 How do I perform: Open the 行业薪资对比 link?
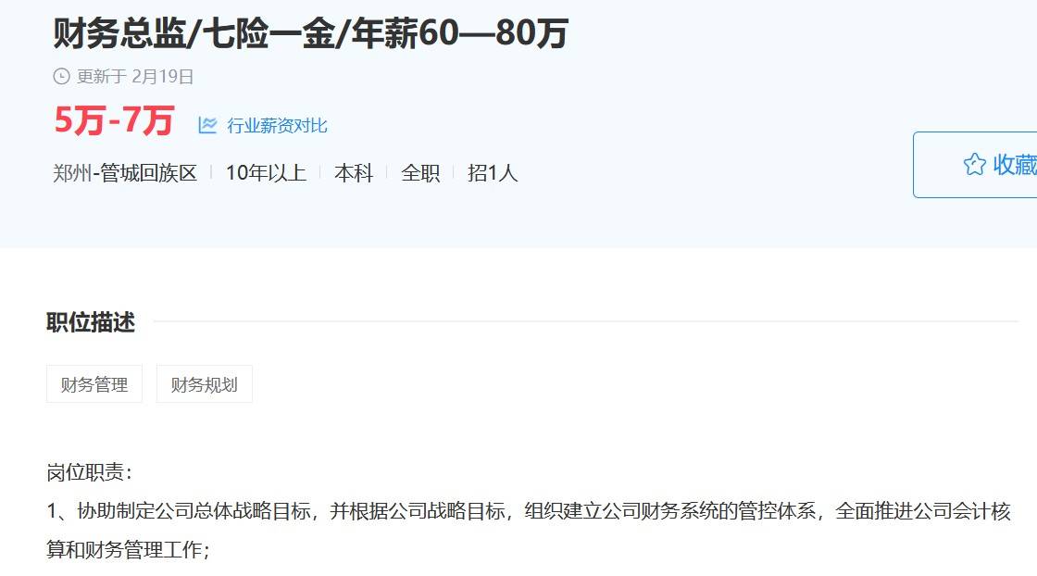(277, 126)
